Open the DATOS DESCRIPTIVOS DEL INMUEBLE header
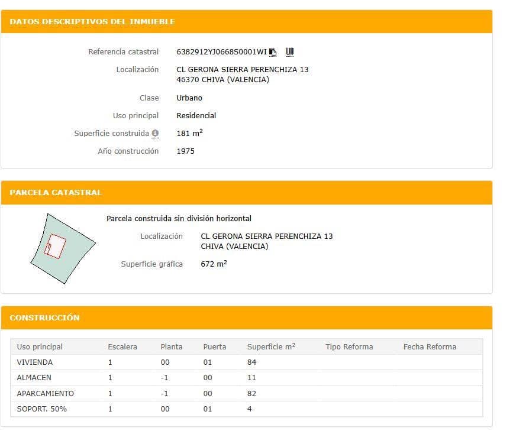 (x=92, y=21)
